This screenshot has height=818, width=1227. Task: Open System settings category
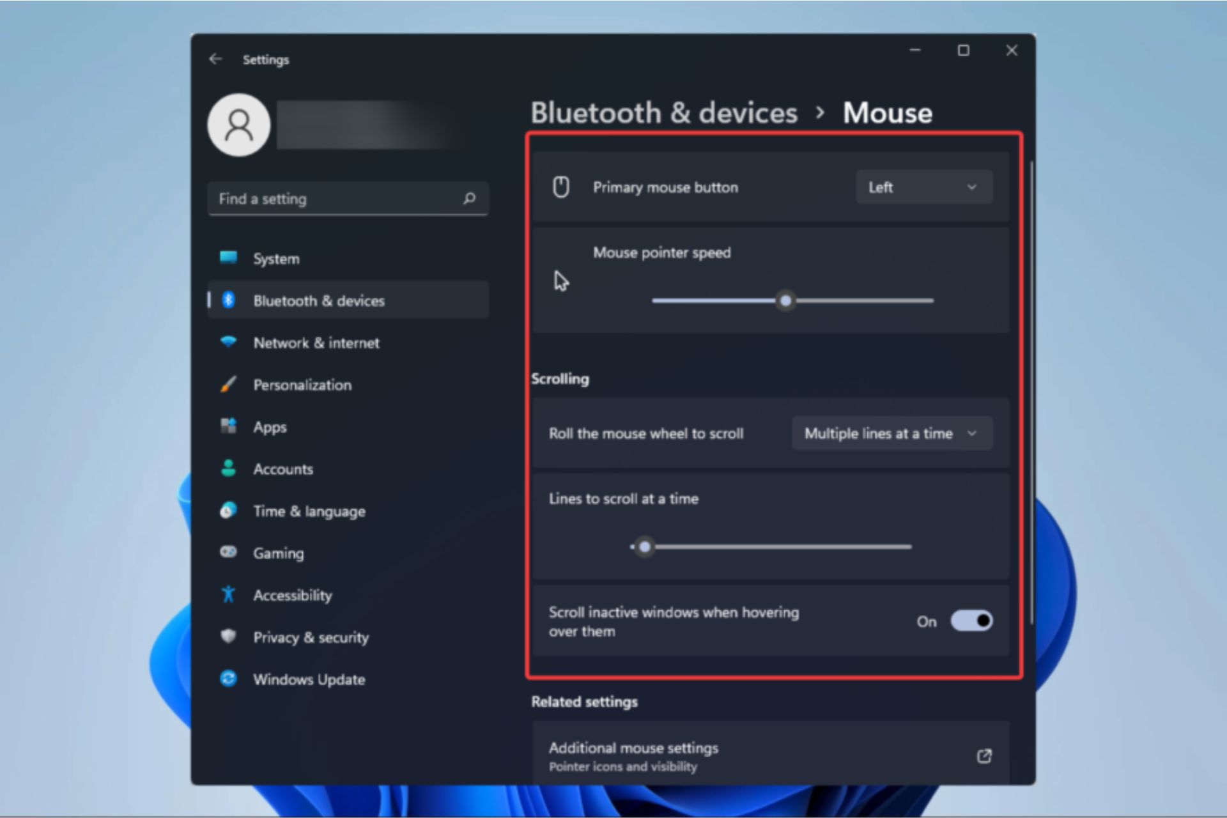tap(348, 258)
